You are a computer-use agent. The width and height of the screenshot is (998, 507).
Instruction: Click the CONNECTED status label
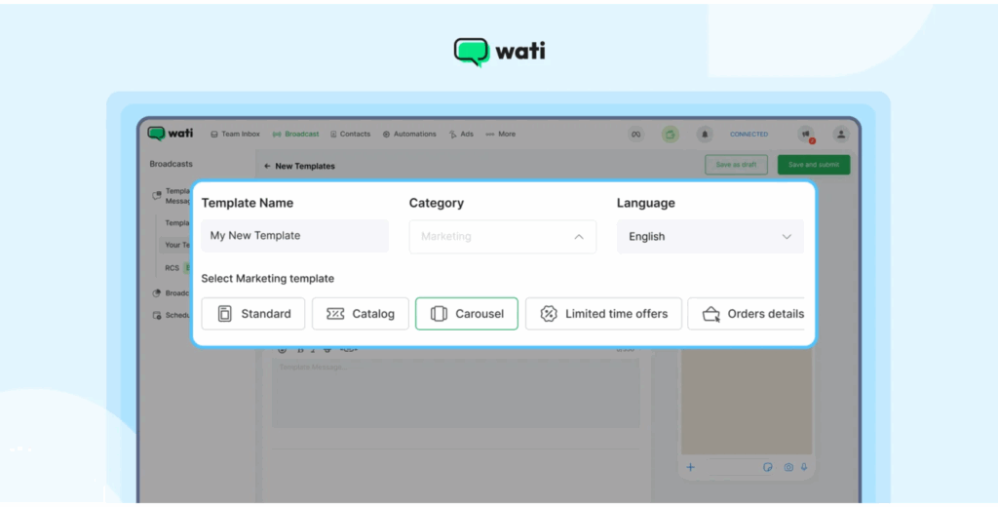[x=749, y=135]
